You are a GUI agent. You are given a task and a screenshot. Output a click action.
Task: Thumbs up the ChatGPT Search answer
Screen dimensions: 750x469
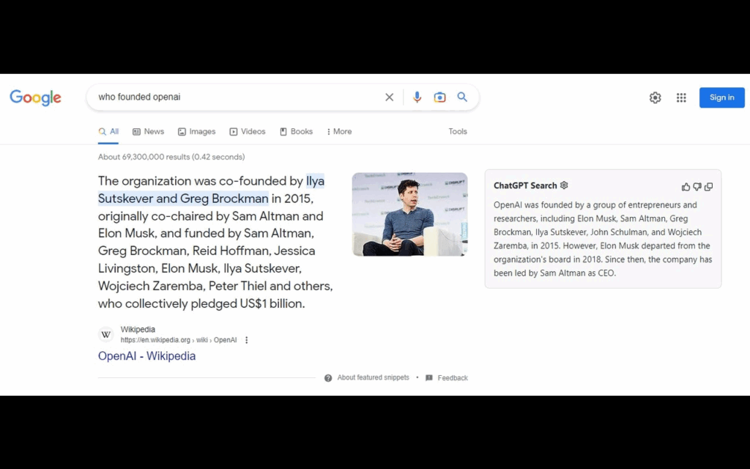click(x=686, y=187)
